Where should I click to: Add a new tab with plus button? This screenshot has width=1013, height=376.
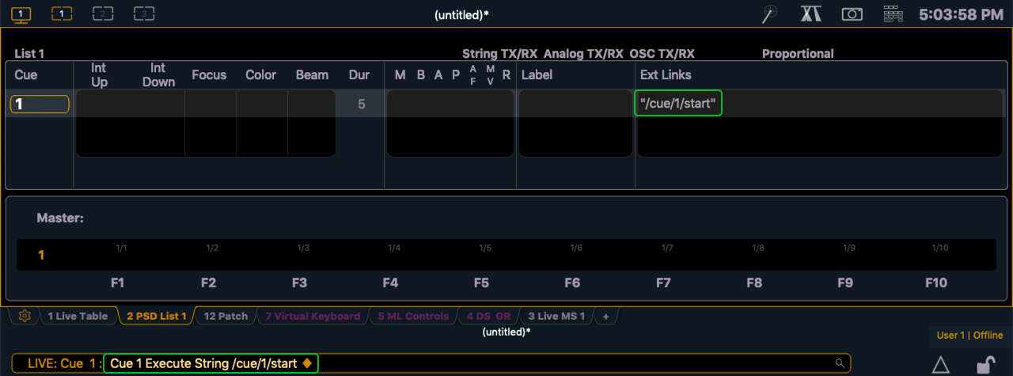605,316
